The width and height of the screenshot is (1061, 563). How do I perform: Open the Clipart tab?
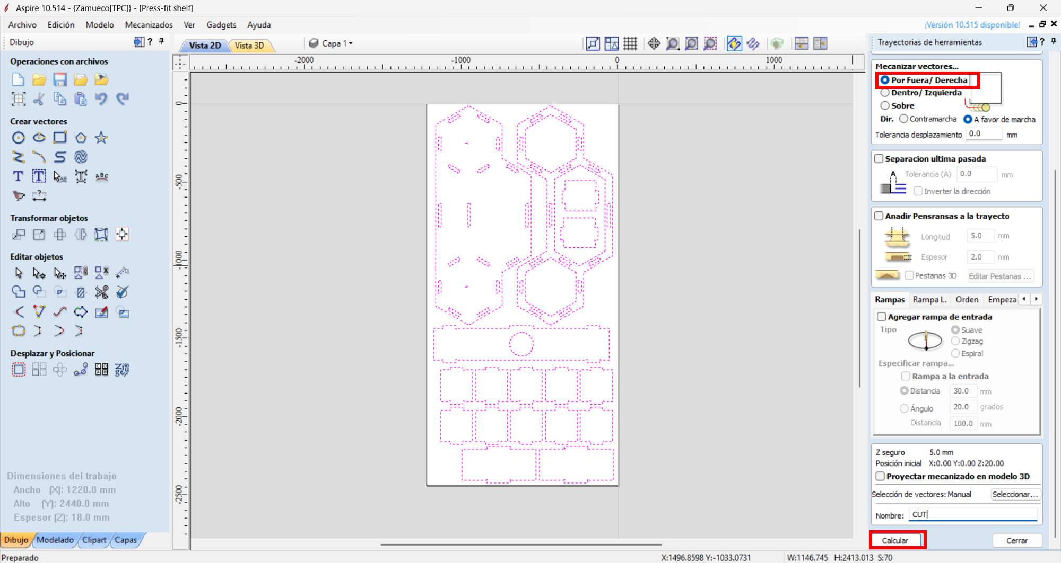(94, 540)
